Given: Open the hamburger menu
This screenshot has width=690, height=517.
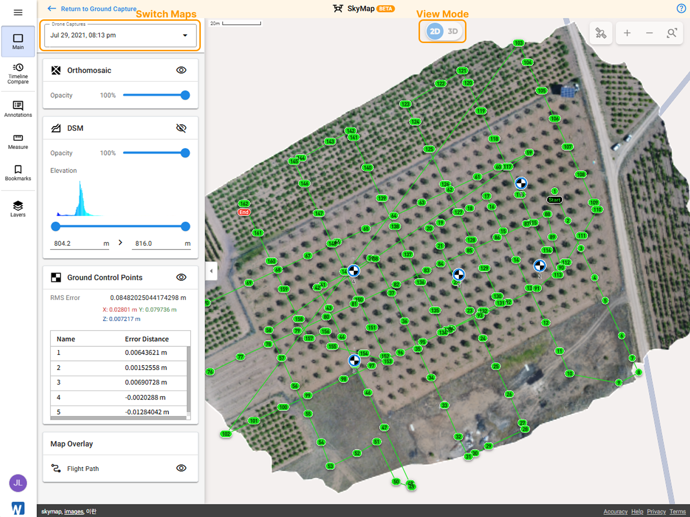Looking at the screenshot, I should click(x=18, y=13).
